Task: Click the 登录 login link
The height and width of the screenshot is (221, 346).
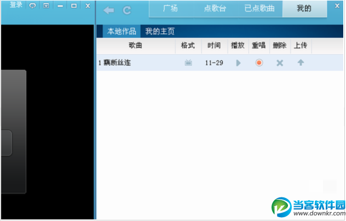Action: pyautogui.click(x=16, y=5)
